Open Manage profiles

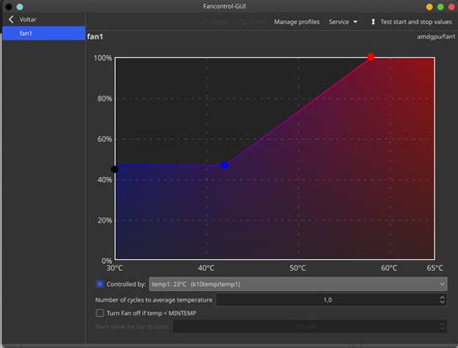tap(297, 22)
